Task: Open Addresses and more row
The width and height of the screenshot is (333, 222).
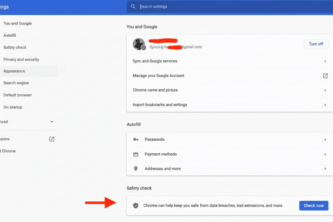Action: 230,169
